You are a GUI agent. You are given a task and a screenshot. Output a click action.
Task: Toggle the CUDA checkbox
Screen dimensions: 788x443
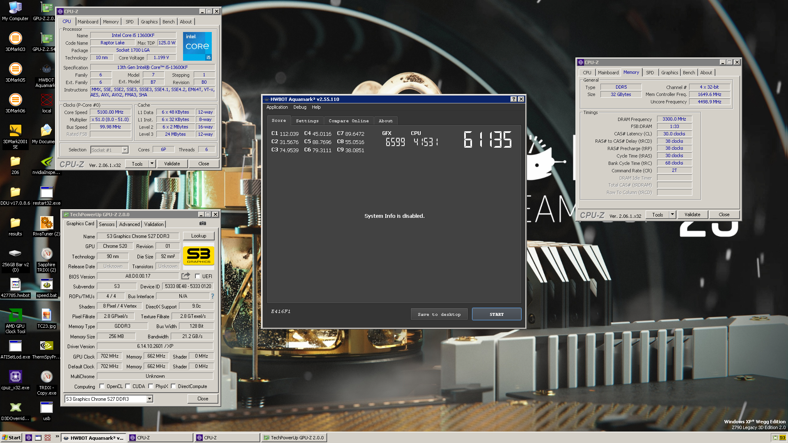tap(128, 386)
